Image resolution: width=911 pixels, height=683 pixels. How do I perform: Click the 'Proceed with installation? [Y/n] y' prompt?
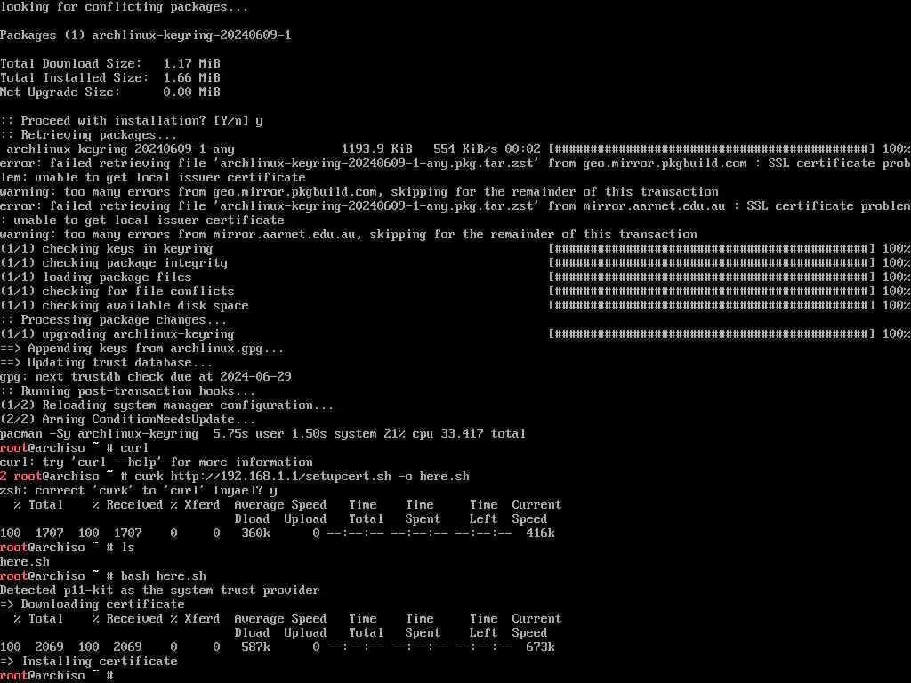tap(132, 121)
